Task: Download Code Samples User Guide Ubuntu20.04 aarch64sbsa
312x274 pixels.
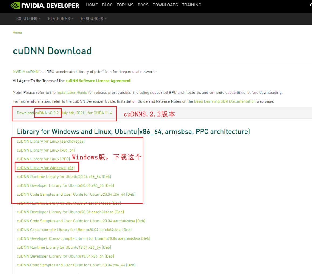Action: pyautogui.click(x=81, y=221)
